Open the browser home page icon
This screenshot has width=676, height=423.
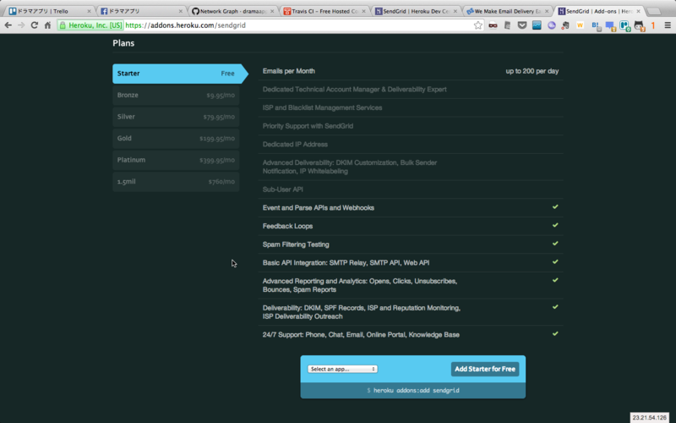point(48,25)
